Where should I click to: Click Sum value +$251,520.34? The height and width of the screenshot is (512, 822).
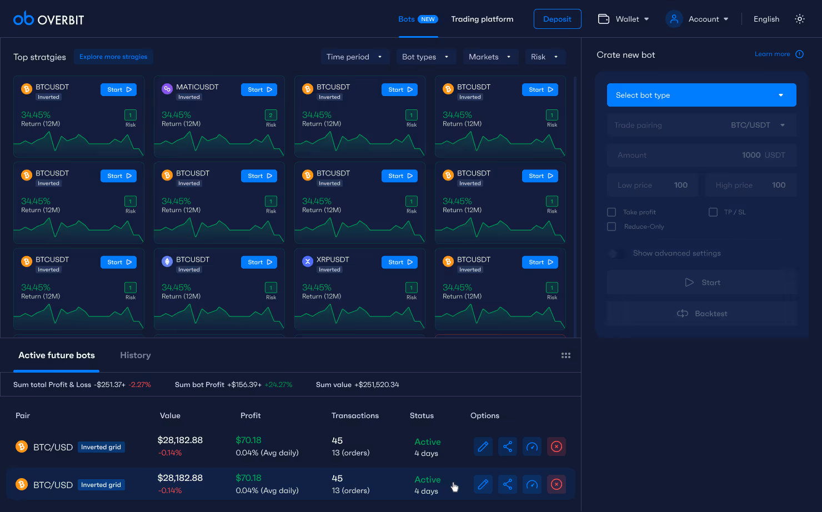(357, 384)
